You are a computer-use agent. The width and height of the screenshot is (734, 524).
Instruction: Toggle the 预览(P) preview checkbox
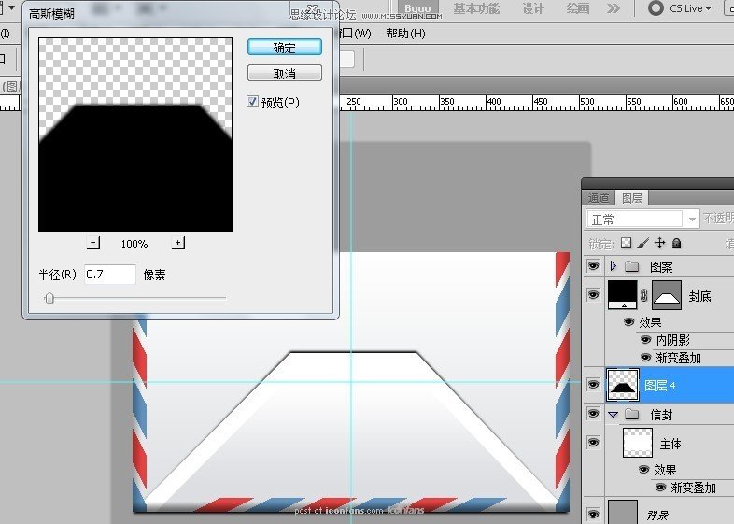[252, 102]
